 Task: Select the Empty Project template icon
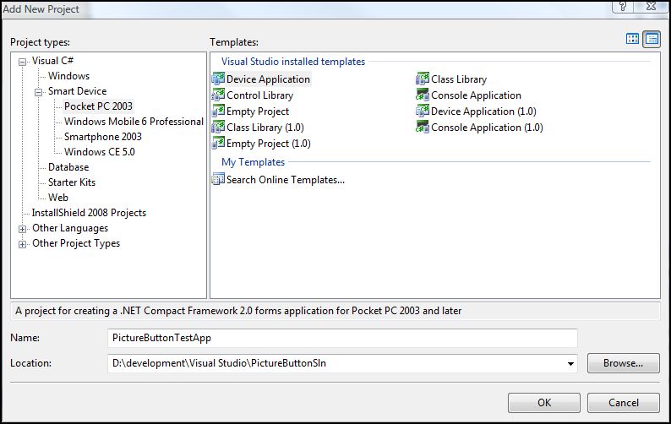[x=218, y=111]
